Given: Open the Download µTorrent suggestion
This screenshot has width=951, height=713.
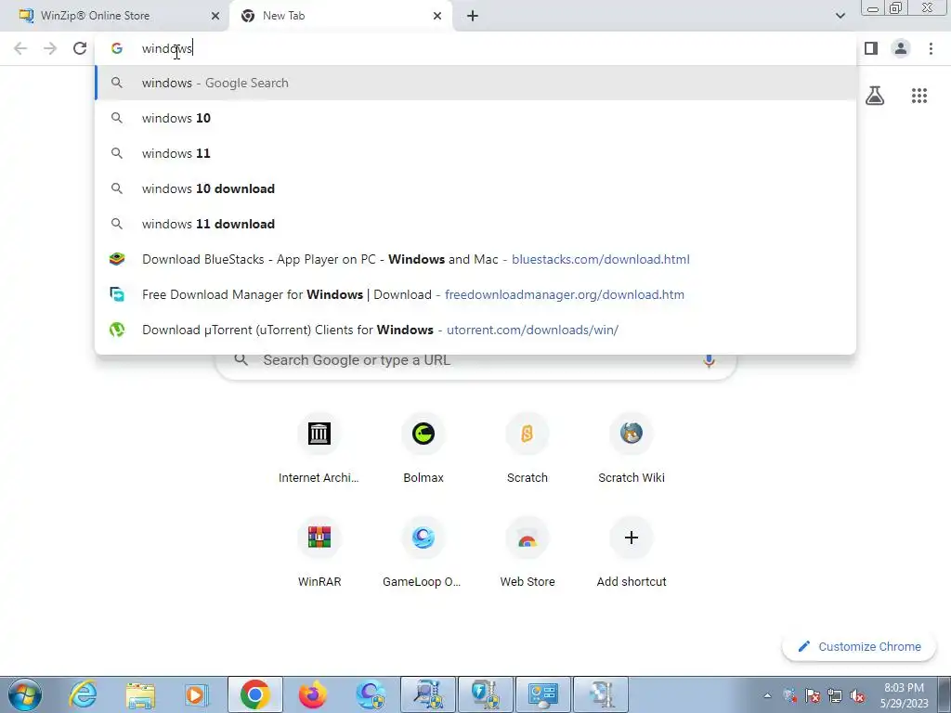Looking at the screenshot, I should click(475, 330).
